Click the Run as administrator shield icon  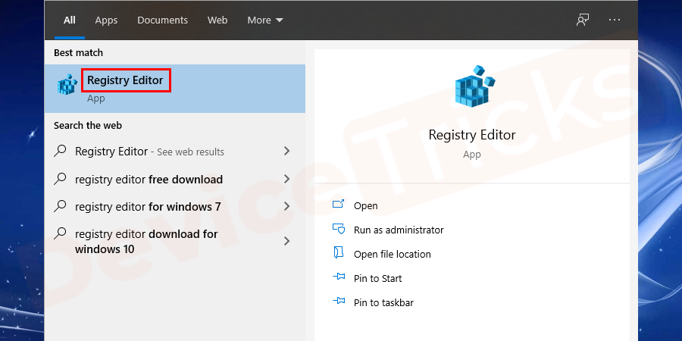click(x=339, y=230)
